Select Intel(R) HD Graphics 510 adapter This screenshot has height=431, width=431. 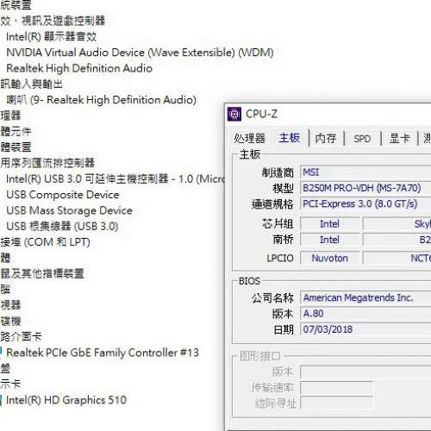66,400
